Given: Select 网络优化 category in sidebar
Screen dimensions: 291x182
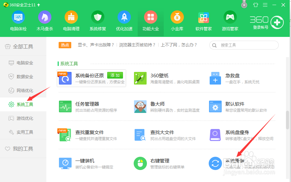Looking at the screenshot, I should tap(23, 91).
